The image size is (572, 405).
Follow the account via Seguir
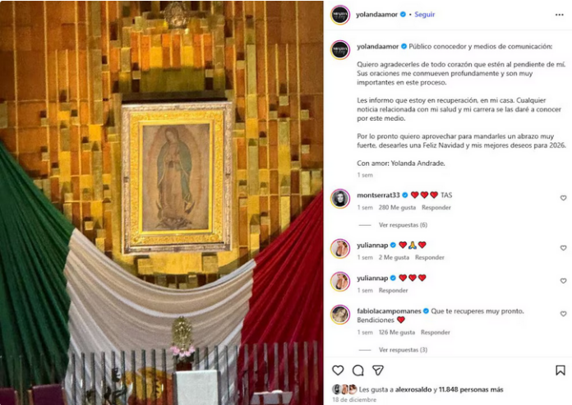point(425,15)
